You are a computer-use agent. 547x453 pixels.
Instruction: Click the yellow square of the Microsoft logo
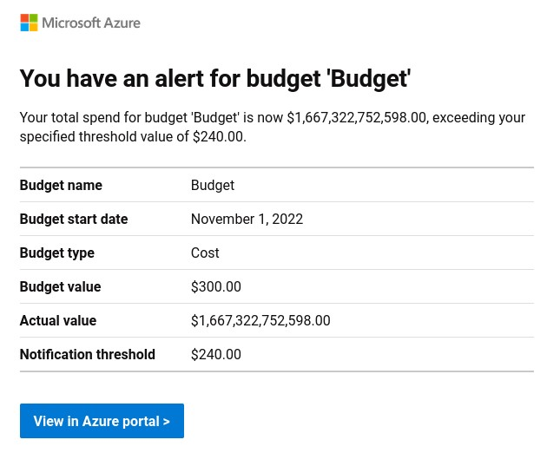(x=34, y=28)
